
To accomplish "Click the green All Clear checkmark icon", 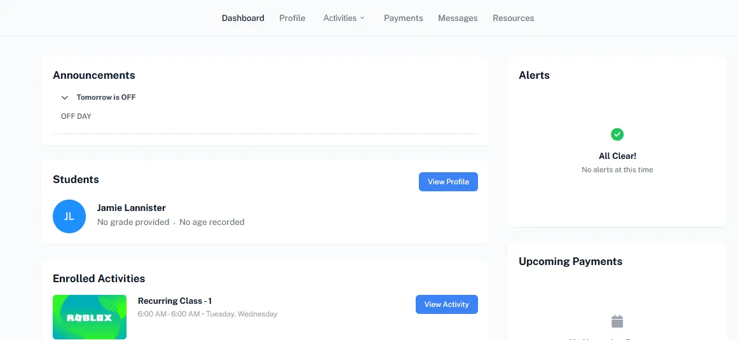I will [x=617, y=135].
